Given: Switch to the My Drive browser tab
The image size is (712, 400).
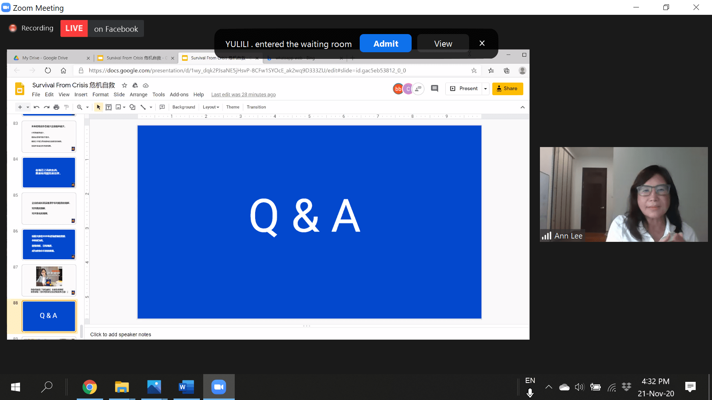Looking at the screenshot, I should click(45, 58).
